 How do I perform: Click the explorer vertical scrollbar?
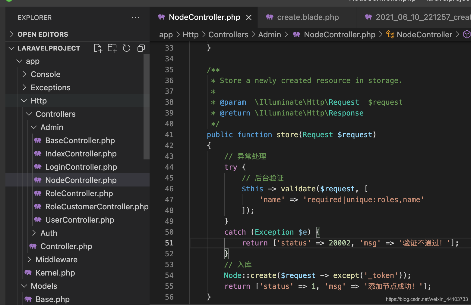147,107
